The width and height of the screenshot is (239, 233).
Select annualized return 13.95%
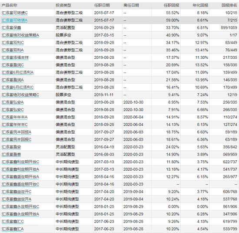[x=202, y=80]
